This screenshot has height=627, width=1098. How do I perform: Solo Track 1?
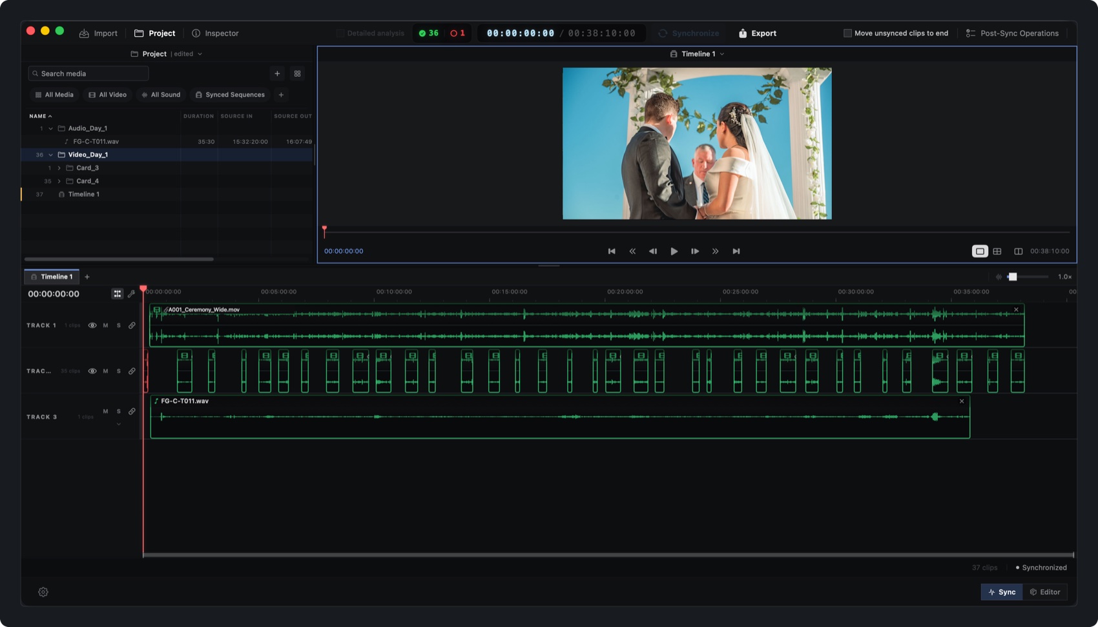click(x=119, y=326)
